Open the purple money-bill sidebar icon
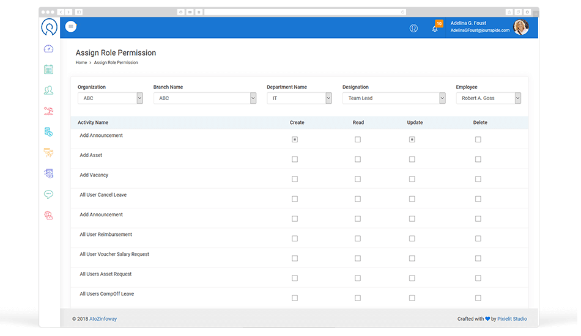The image size is (581, 336). coord(48,173)
